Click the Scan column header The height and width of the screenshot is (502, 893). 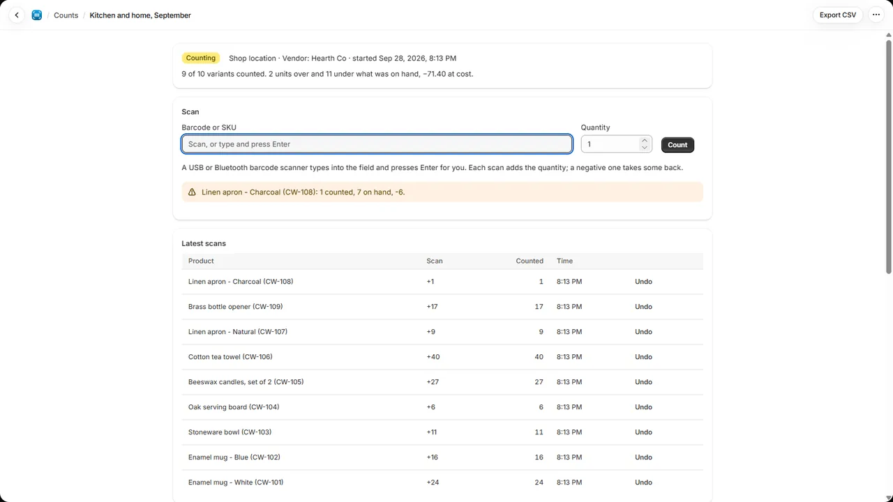435,261
